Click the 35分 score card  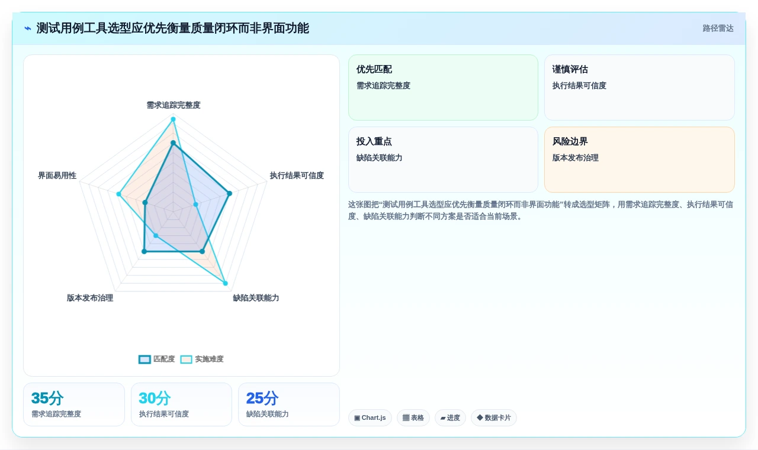coord(74,404)
